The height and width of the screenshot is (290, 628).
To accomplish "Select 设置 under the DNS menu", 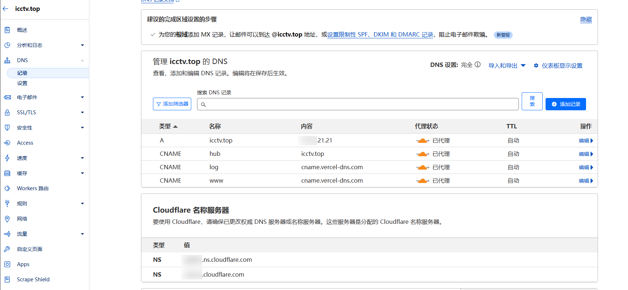I will pos(22,83).
